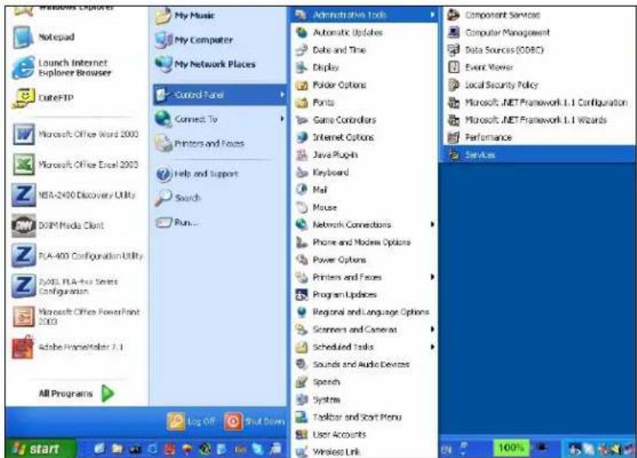637x458 pixels.
Task: Expand Scheduled Tasks submenu arrow
Action: click(432, 347)
